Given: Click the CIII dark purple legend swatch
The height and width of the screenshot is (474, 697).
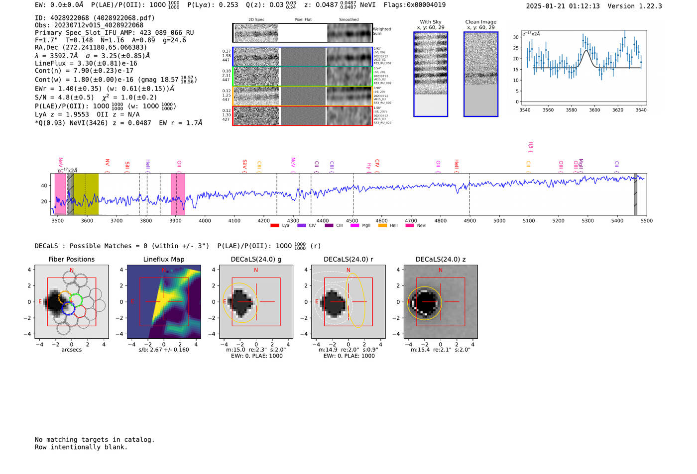Looking at the screenshot, I should pos(329,225).
